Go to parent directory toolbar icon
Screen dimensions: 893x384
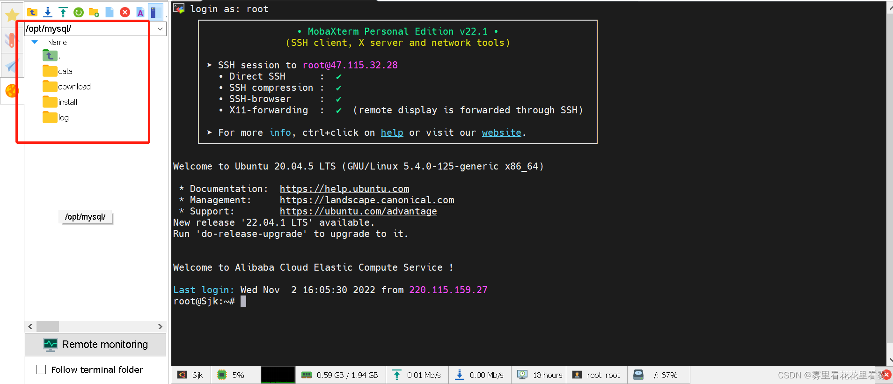coord(32,12)
